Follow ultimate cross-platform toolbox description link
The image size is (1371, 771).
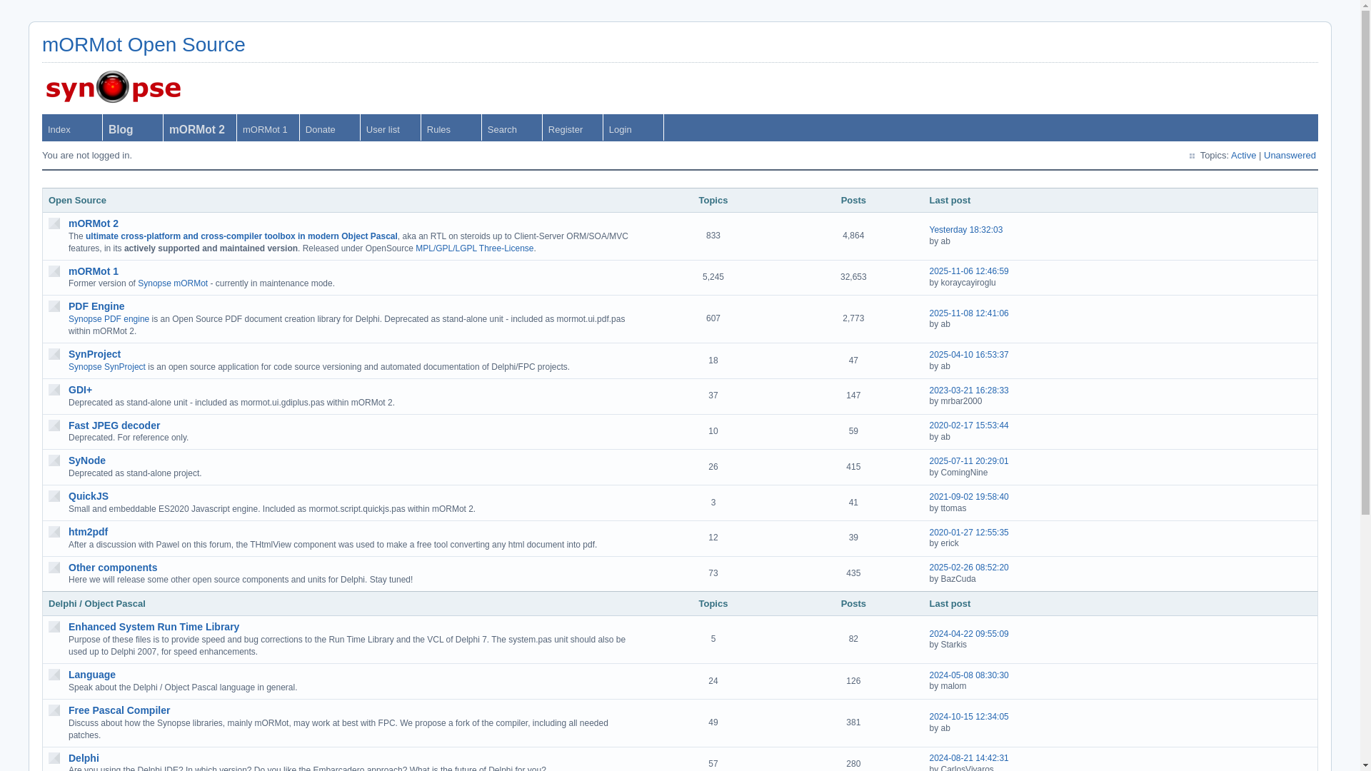(x=241, y=236)
